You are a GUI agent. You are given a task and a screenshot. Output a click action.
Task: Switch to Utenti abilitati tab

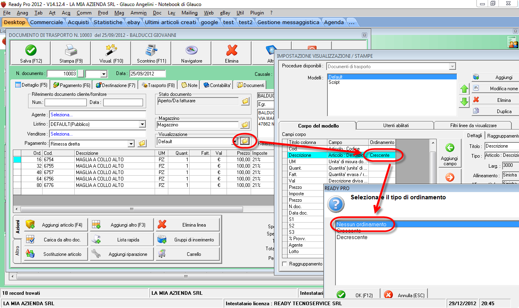coord(396,126)
